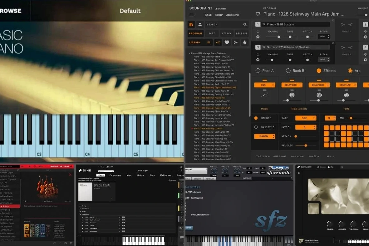Click SHOP in Soundpaint header

219,15
